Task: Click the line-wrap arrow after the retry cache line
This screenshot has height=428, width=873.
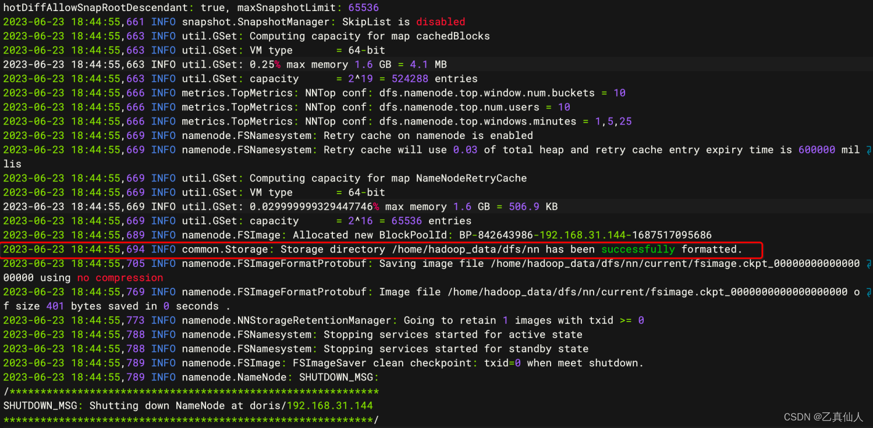Action: 868,150
